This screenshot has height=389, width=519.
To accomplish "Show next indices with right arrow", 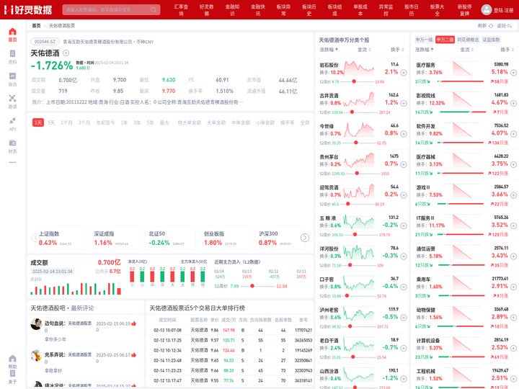I will (x=305, y=238).
